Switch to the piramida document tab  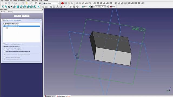[x=50, y=96]
